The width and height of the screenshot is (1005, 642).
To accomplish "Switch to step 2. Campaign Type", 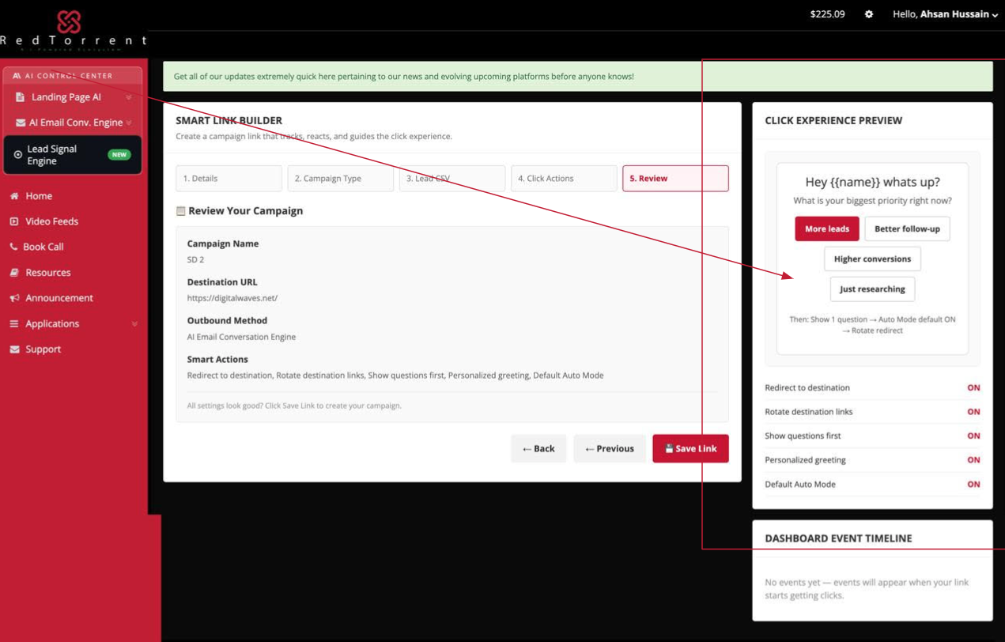I will pos(341,179).
